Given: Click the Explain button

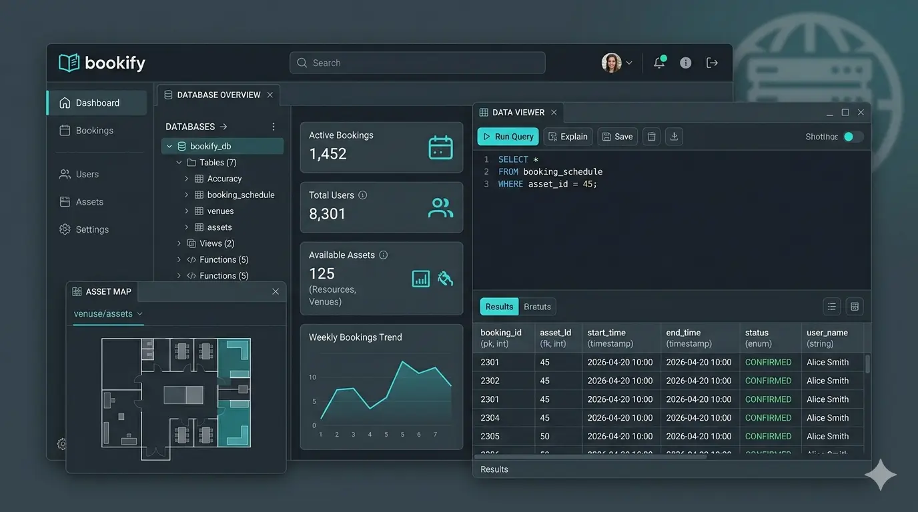Looking at the screenshot, I should point(568,137).
